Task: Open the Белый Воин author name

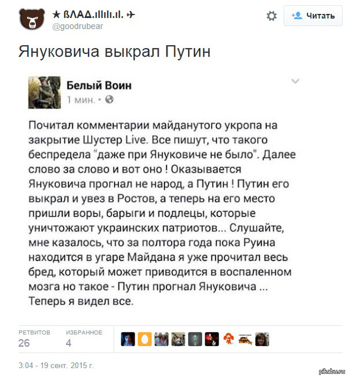Action: coord(99,85)
